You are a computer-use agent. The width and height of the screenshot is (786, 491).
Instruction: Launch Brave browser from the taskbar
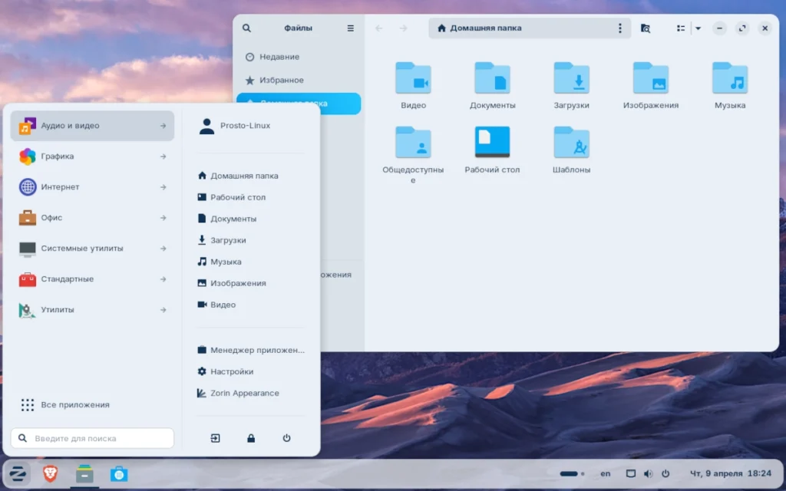click(50, 473)
